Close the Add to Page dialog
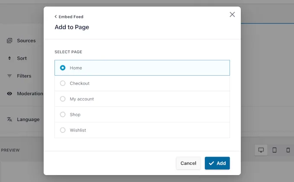Image resolution: width=294 pixels, height=182 pixels. (x=232, y=14)
